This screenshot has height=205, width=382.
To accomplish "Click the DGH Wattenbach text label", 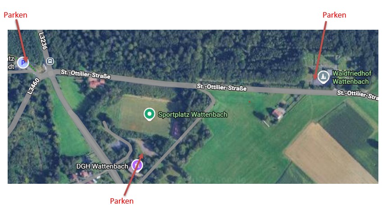I will [x=102, y=167].
